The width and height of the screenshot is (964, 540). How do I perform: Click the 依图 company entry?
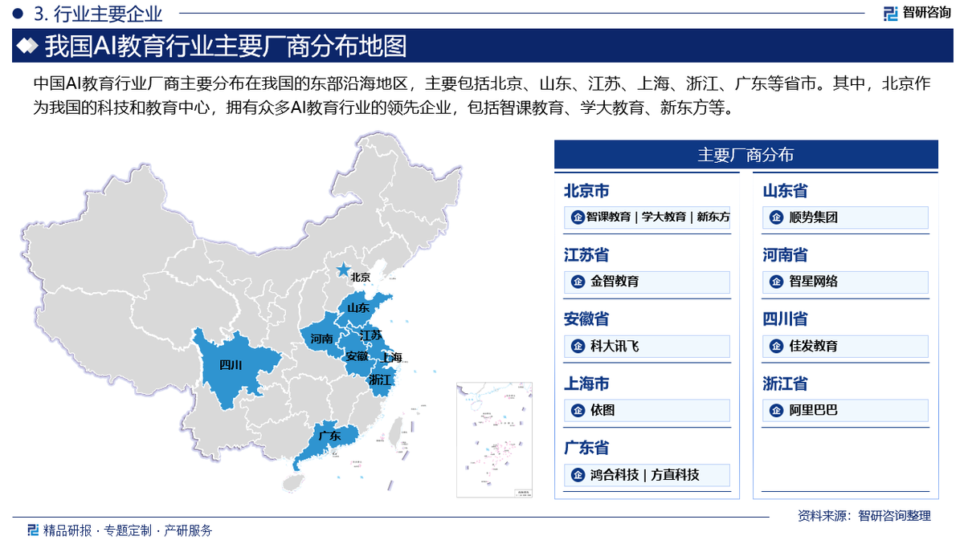647,410
